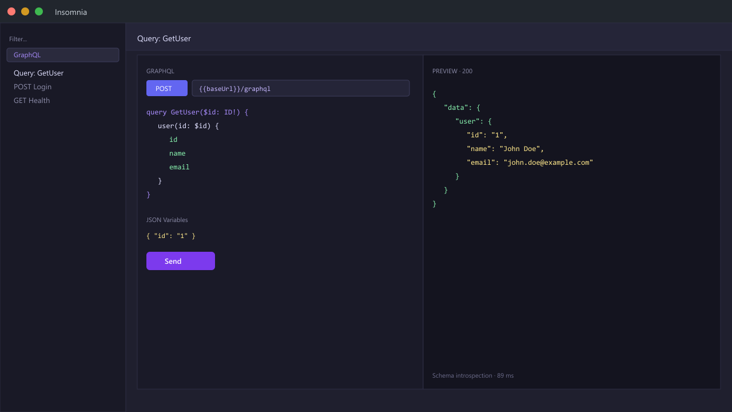Click the 'name' field in the query
This screenshot has height=412, width=732.
pyautogui.click(x=177, y=153)
